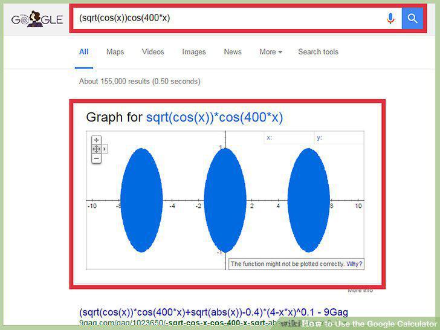This screenshot has width=440, height=330.
Task: Click the sqrt(cos(x))*cos(400*x) graph title link
Action: coord(215,117)
